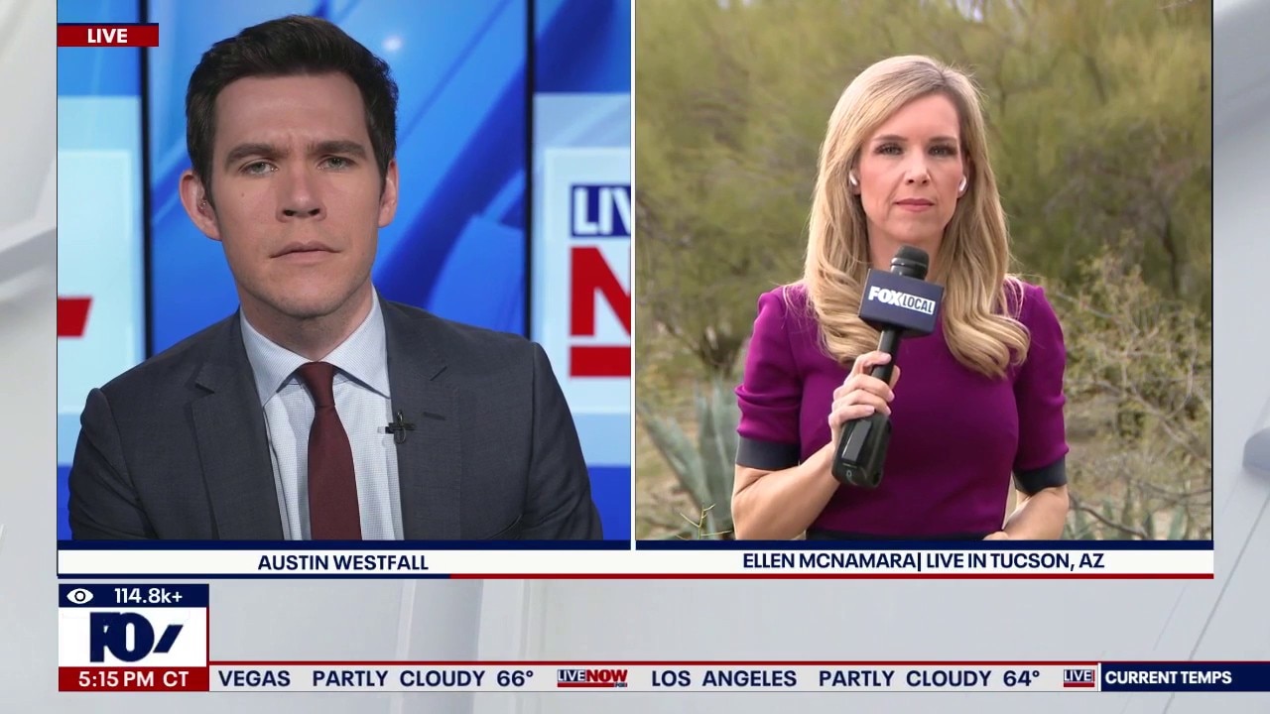The height and width of the screenshot is (714, 1270).
Task: Select the 114.8k+ viewer count
Action: [148, 596]
